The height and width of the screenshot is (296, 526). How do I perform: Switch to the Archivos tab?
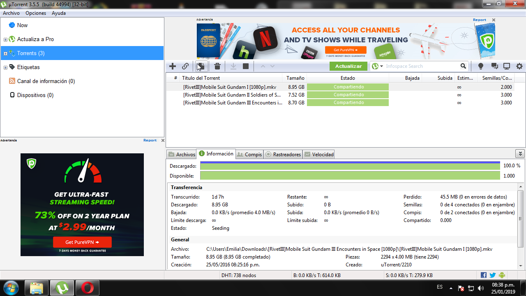pos(182,154)
